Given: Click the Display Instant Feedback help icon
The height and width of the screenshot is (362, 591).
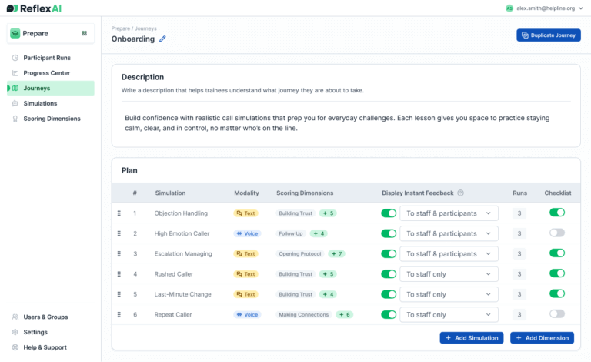Looking at the screenshot, I should coord(461,193).
